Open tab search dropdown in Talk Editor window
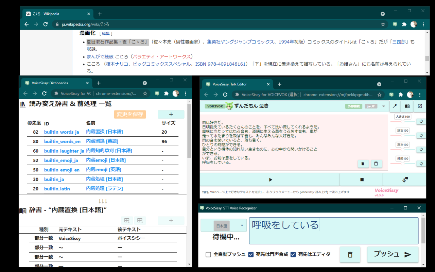Screen dimensions: 435x272 click(379, 84)
